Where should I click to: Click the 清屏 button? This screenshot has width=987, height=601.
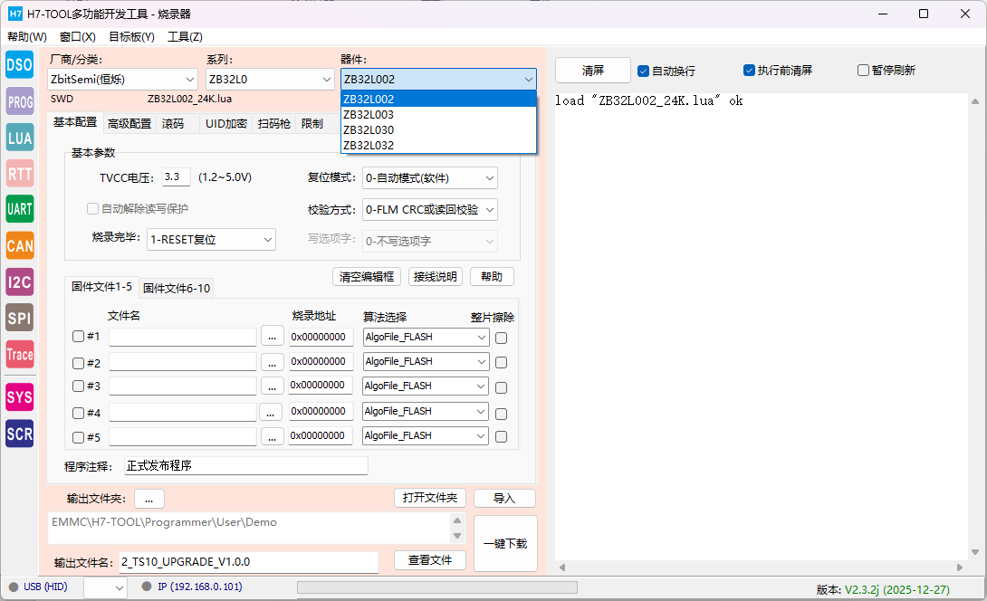pos(592,71)
